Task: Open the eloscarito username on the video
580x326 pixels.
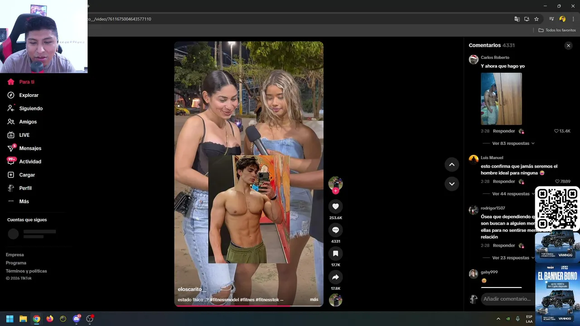Action: 192,289
